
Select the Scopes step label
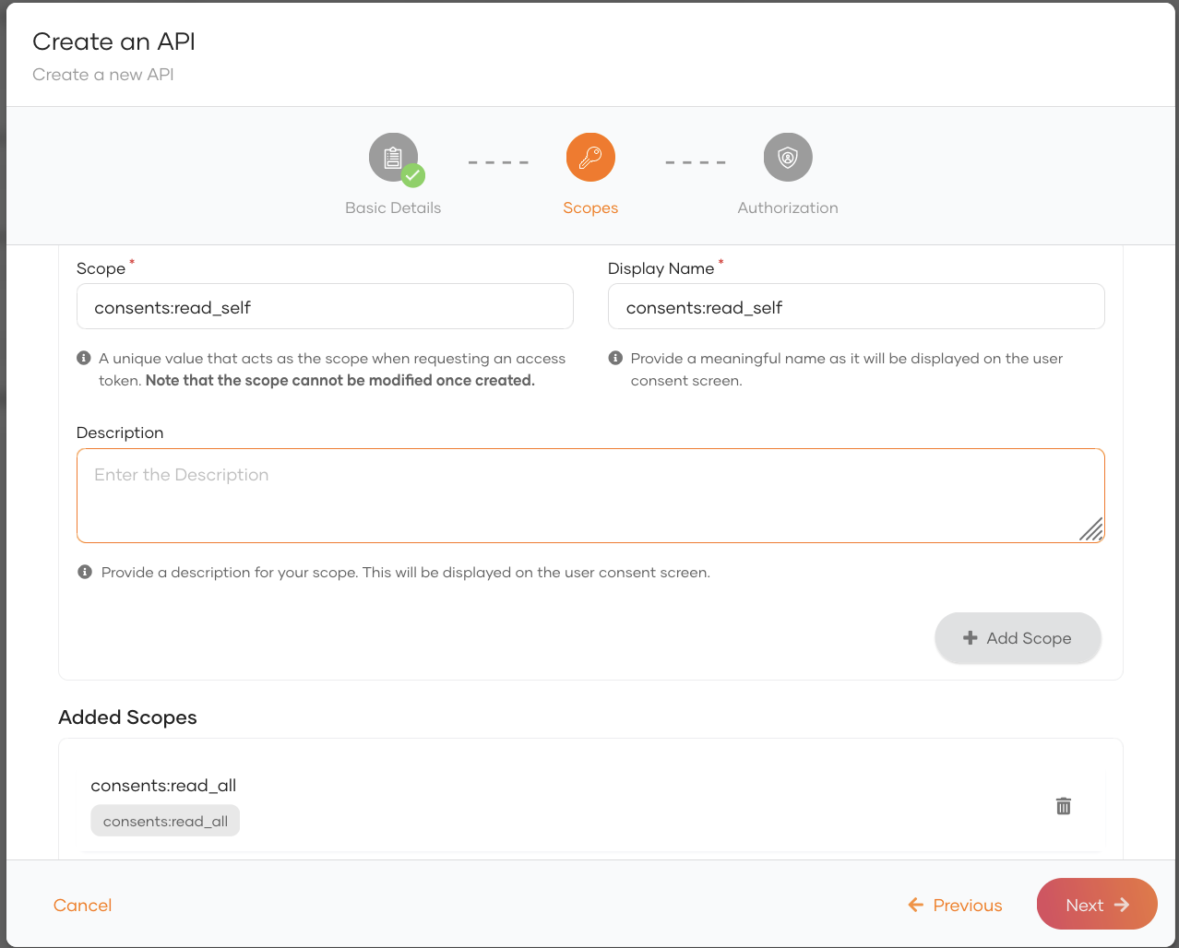point(590,207)
